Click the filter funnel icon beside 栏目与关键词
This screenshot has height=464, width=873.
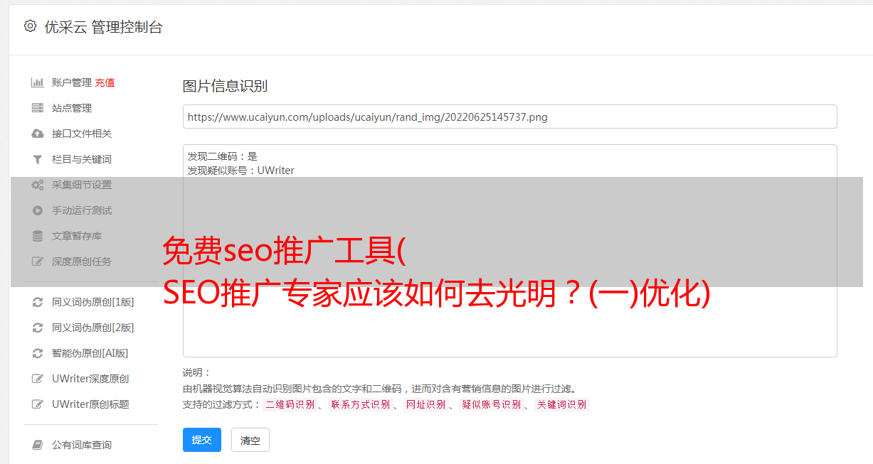[x=38, y=159]
